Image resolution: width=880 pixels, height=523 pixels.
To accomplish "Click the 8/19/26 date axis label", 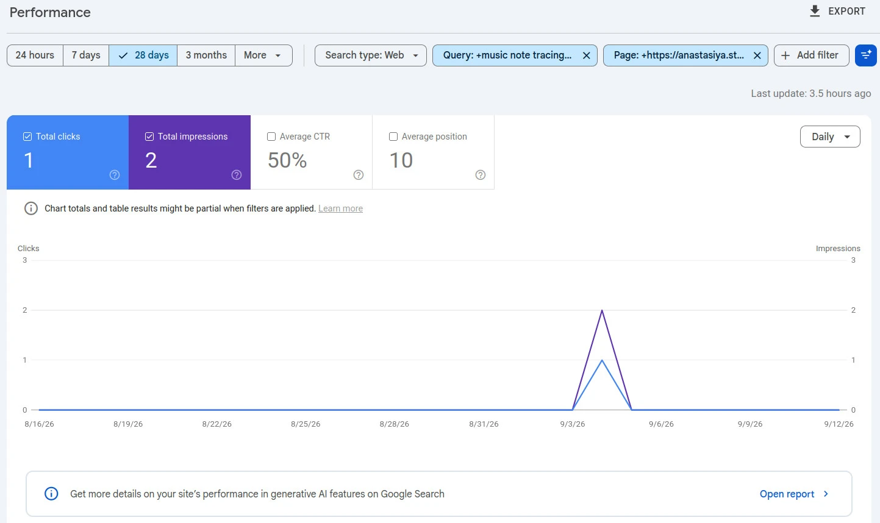I will [x=128, y=424].
